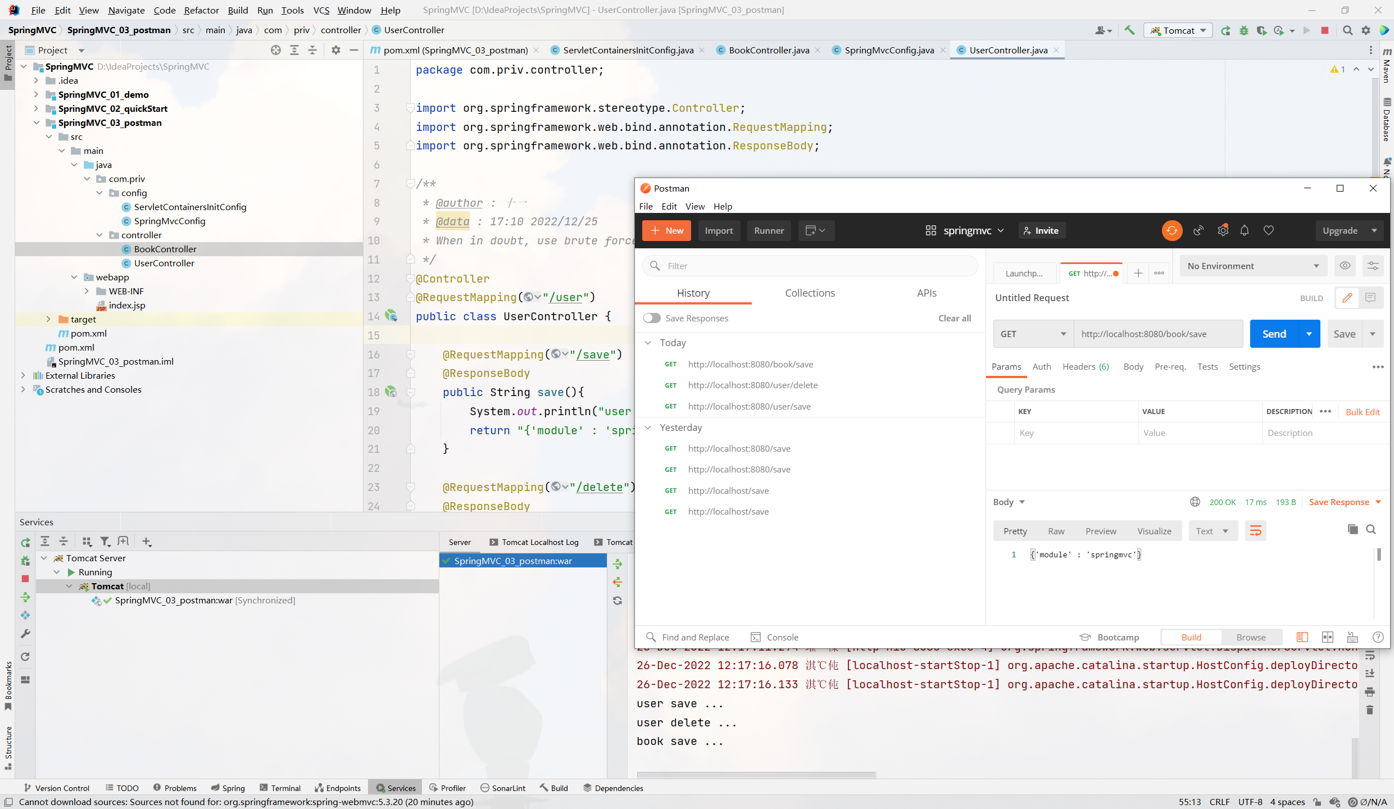Click the Debug Tomcat bug icon
The height and width of the screenshot is (809, 1394).
pyautogui.click(x=1243, y=30)
